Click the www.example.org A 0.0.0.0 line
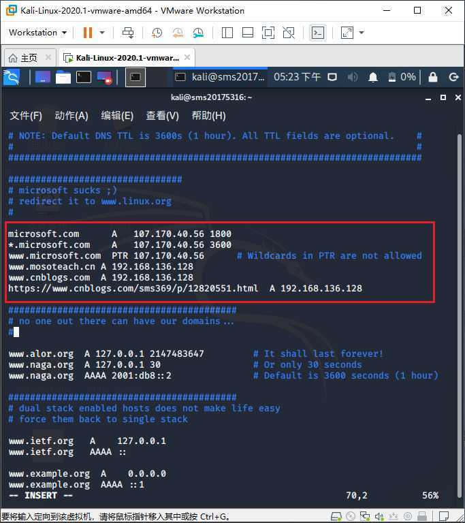 (87, 474)
